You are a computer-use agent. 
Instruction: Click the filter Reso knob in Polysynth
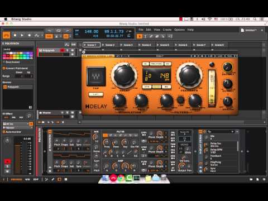point(116,142)
